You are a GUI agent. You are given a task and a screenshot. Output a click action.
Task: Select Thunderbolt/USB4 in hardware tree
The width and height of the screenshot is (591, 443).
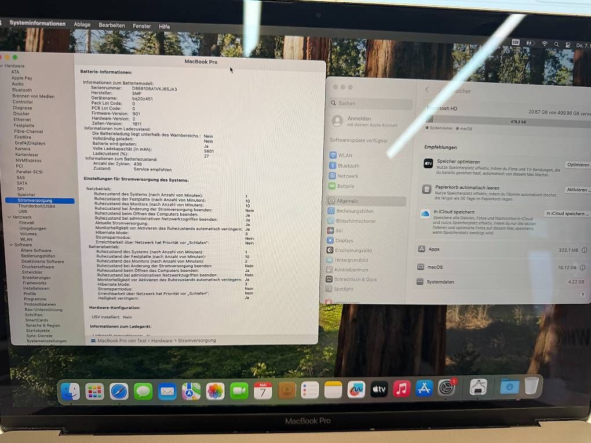click(37, 206)
